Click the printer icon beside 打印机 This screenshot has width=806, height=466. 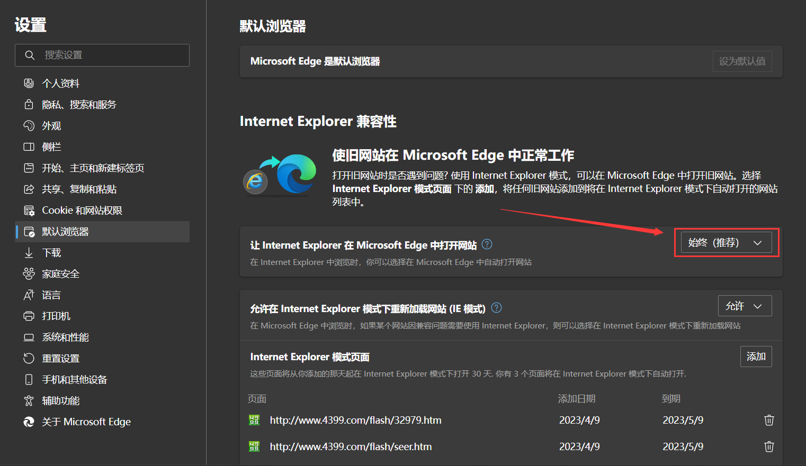coord(29,316)
